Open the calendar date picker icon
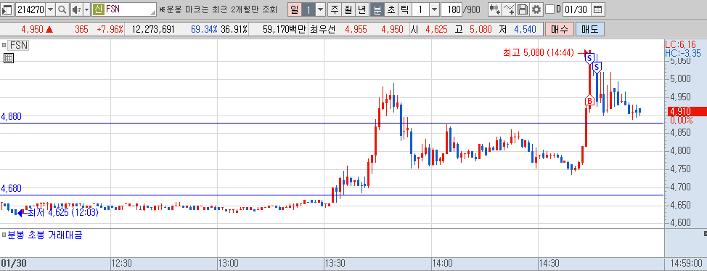 click(597, 9)
